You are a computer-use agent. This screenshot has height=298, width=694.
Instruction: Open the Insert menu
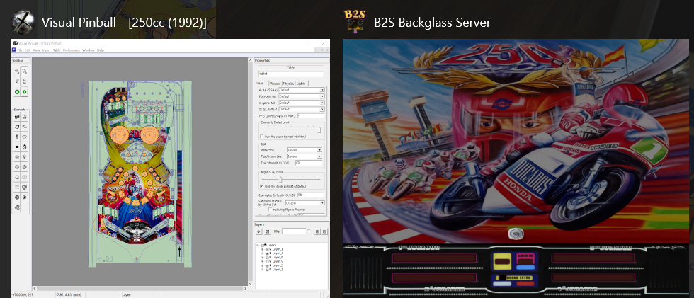(46, 50)
